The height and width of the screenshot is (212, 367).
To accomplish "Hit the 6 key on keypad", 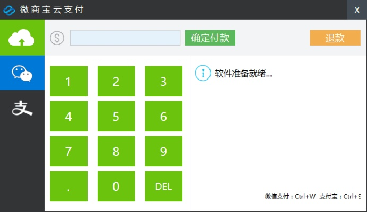I will click(163, 117).
